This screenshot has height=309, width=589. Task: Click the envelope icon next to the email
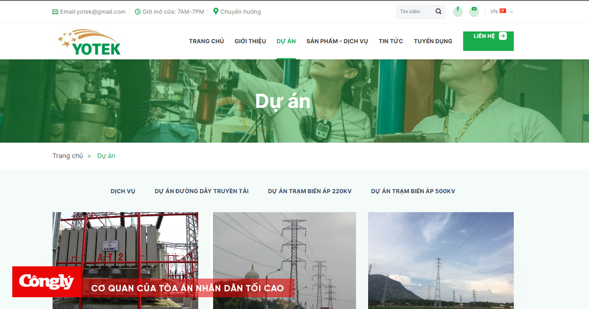point(55,11)
